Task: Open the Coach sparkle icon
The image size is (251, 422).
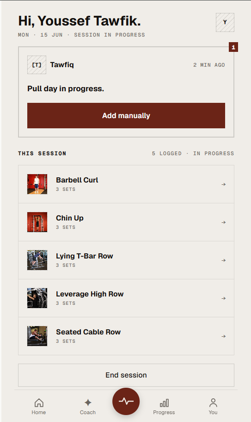Action: (x=88, y=403)
